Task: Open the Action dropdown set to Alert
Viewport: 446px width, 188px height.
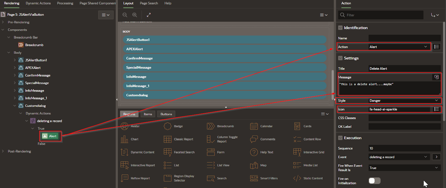Action: (x=399, y=47)
